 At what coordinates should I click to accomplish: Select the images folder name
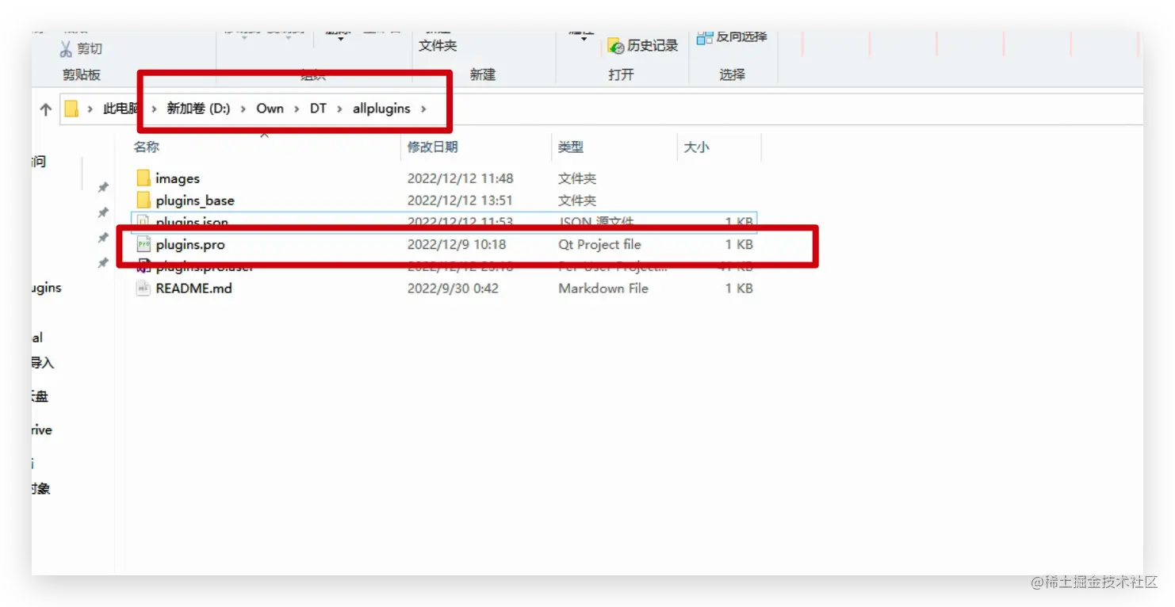(178, 178)
